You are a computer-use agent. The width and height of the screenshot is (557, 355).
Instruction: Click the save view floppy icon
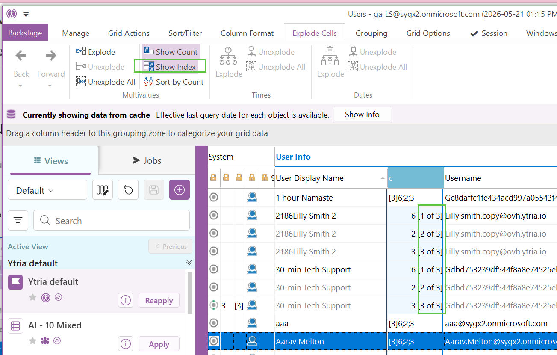point(154,190)
